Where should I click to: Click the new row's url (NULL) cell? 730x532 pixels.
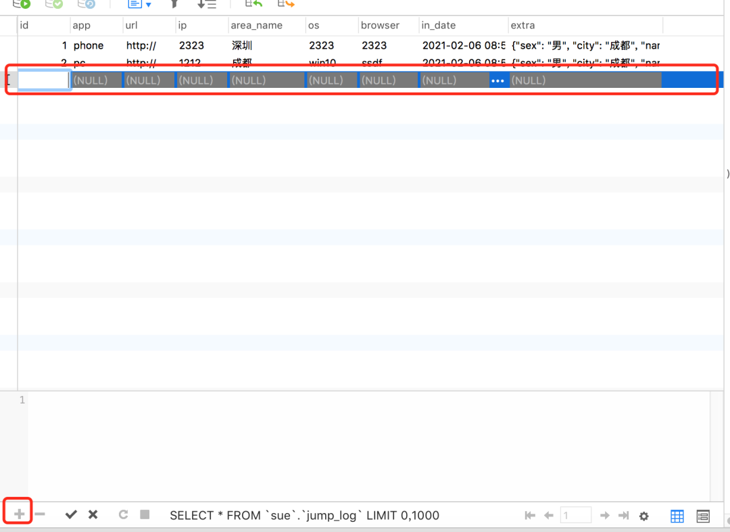[149, 80]
